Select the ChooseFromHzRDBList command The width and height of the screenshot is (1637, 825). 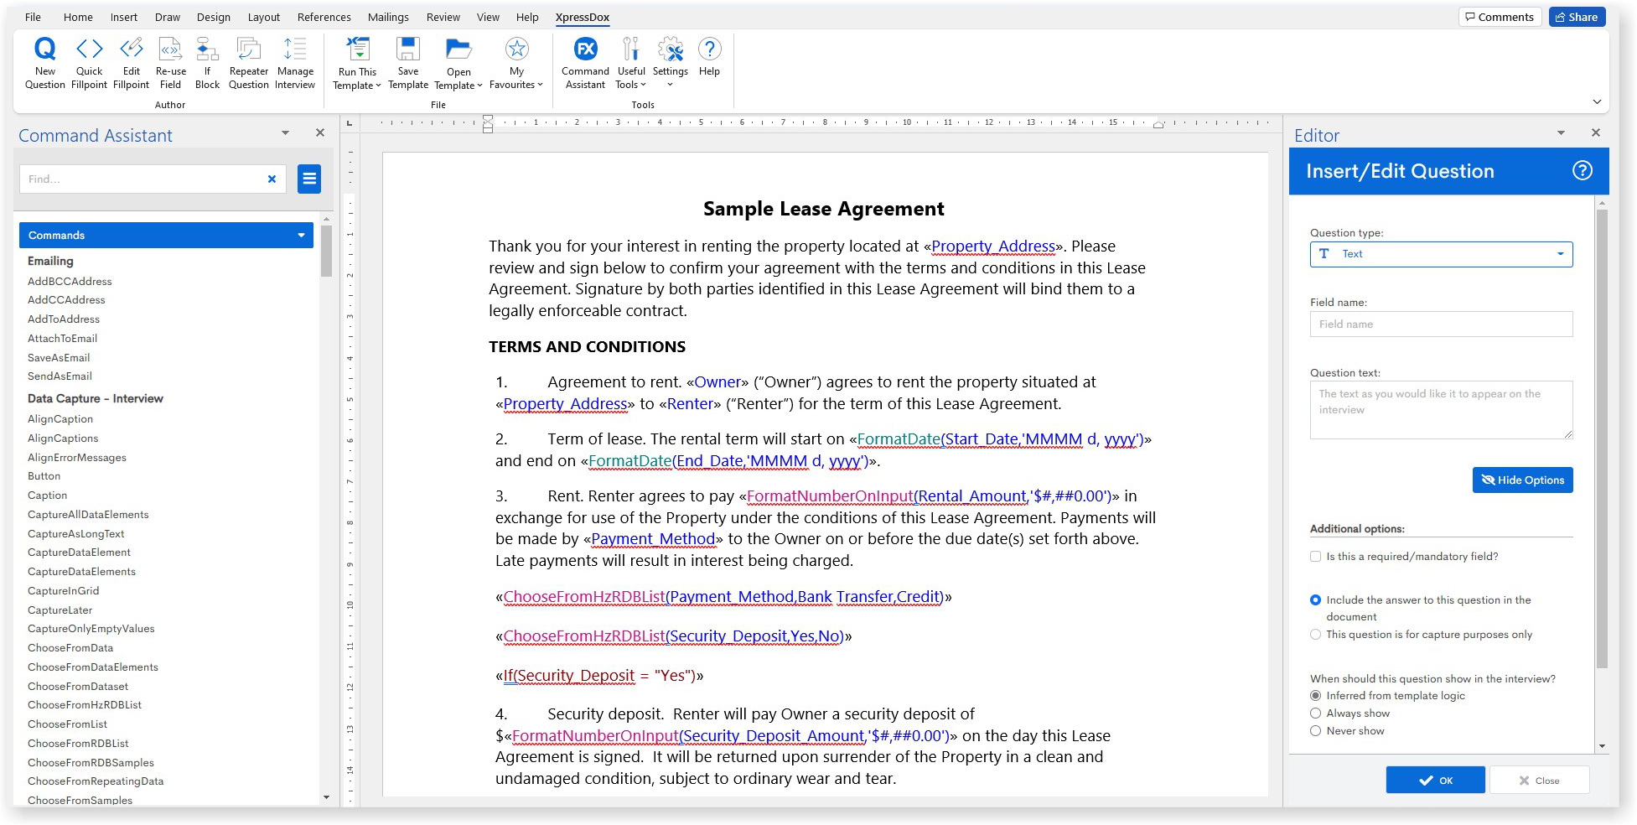[85, 705]
